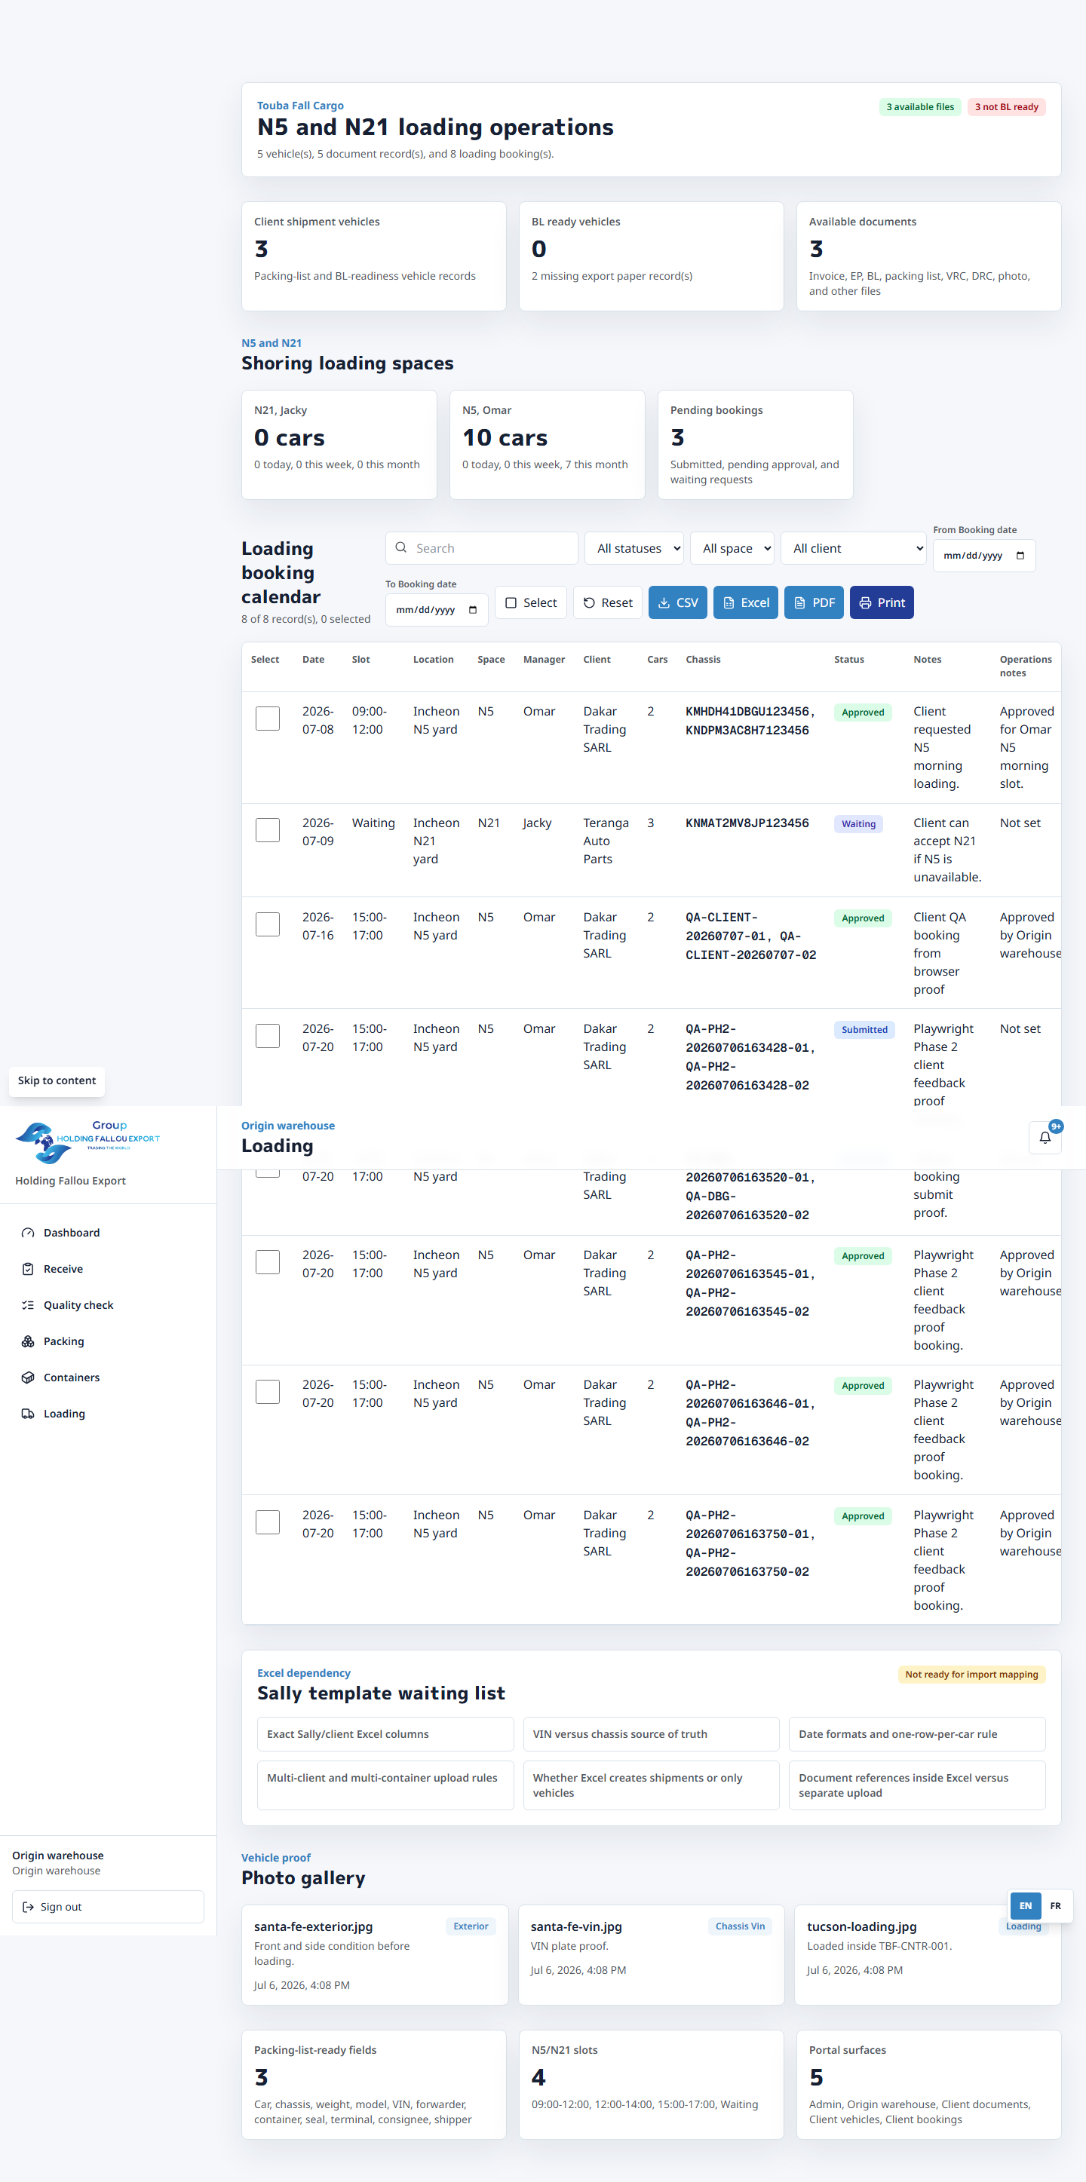The width and height of the screenshot is (1086, 2182).
Task: Reset the booking filters
Action: pos(607,603)
